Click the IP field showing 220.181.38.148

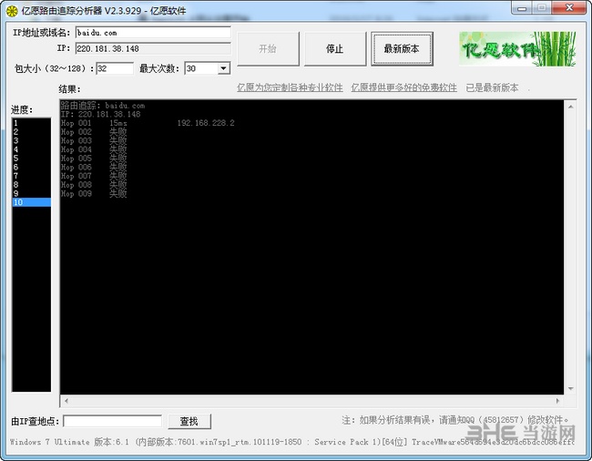(153, 48)
